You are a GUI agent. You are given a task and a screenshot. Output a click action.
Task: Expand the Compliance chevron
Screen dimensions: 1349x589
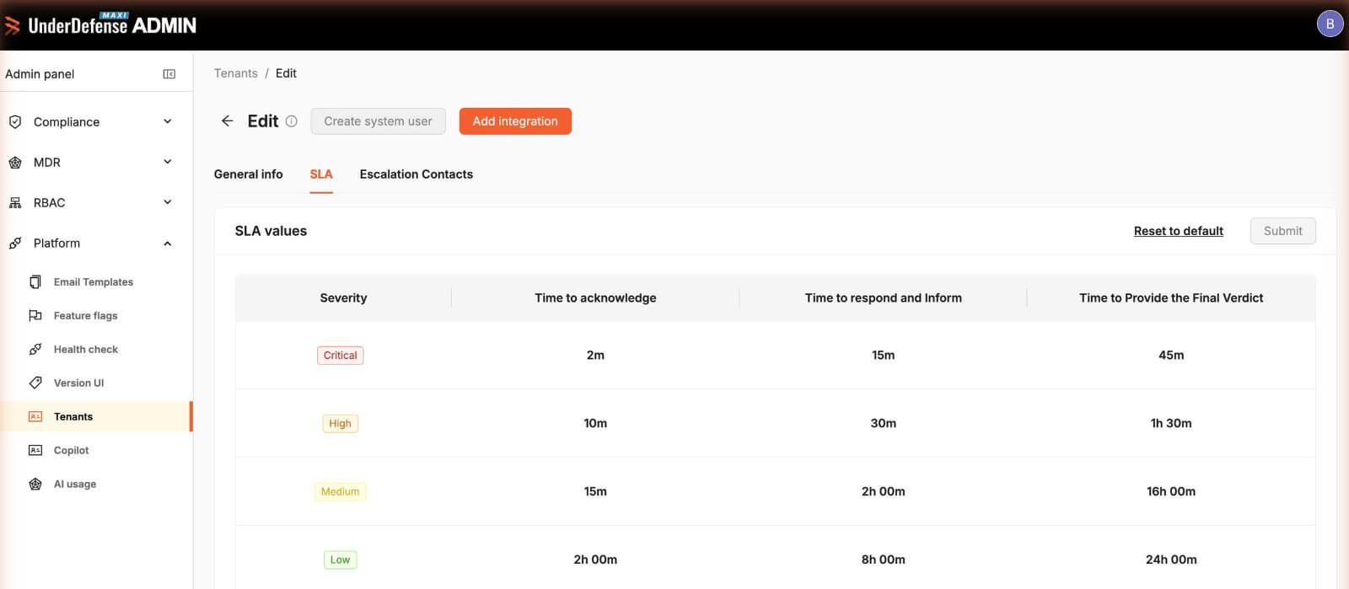168,121
